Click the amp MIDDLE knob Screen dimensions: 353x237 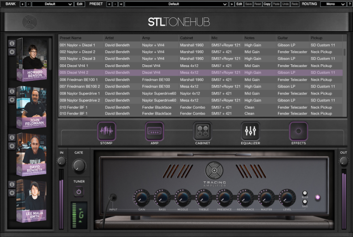pos(183,198)
